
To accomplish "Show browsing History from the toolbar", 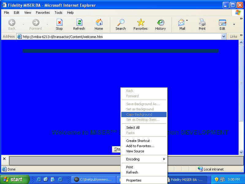I will (x=160, y=22).
